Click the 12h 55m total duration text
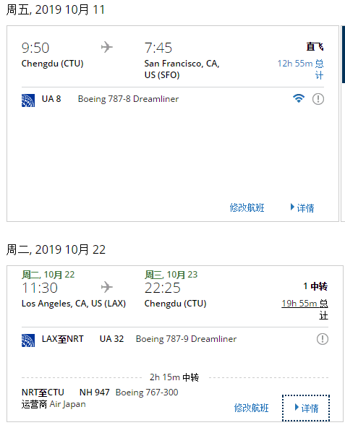Screen dimensions: 345x433 click(x=301, y=69)
